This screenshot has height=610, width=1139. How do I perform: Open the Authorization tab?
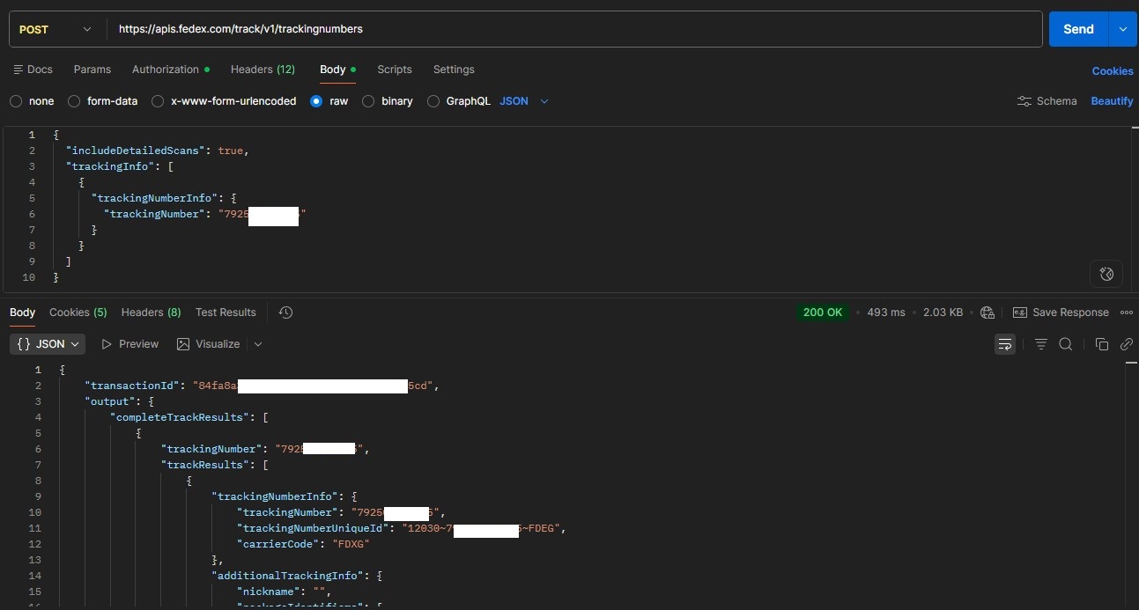(x=170, y=70)
